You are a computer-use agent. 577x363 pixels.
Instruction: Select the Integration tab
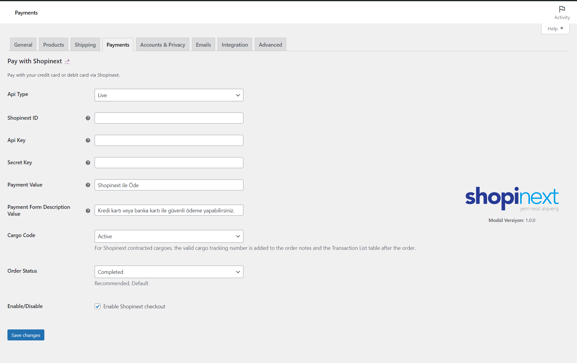234,45
